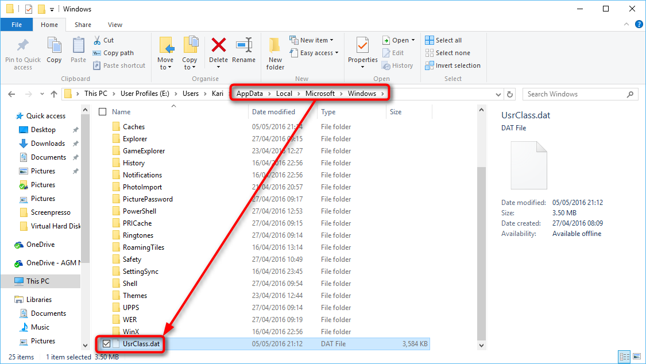This screenshot has width=646, height=364.
Task: Click the New folder icon
Action: coord(275,45)
